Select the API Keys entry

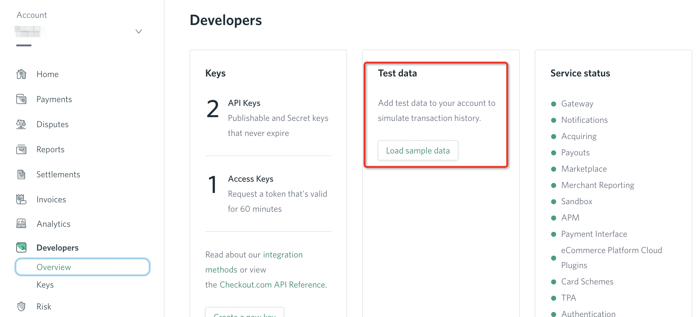(x=244, y=103)
